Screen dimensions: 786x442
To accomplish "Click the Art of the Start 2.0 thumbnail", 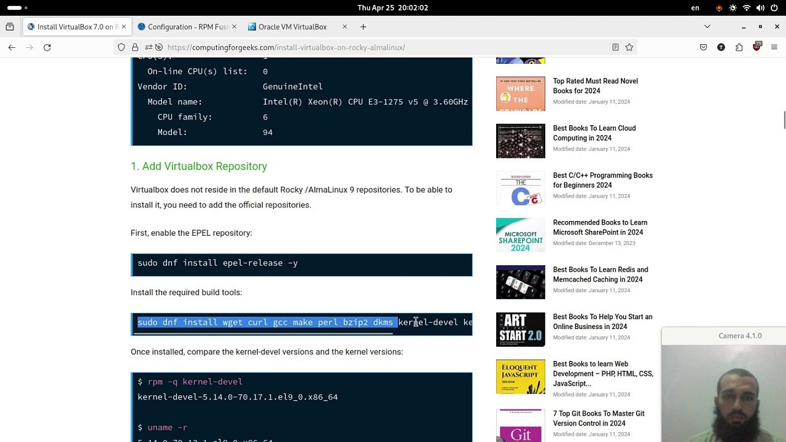I will point(520,330).
